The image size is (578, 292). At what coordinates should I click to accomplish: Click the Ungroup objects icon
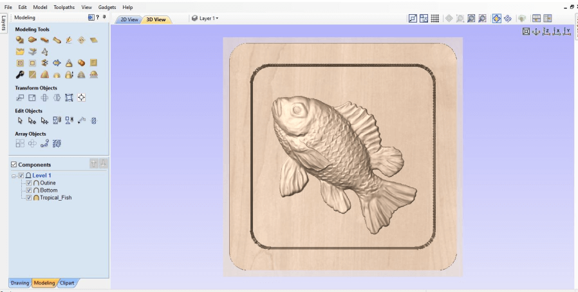(69, 120)
